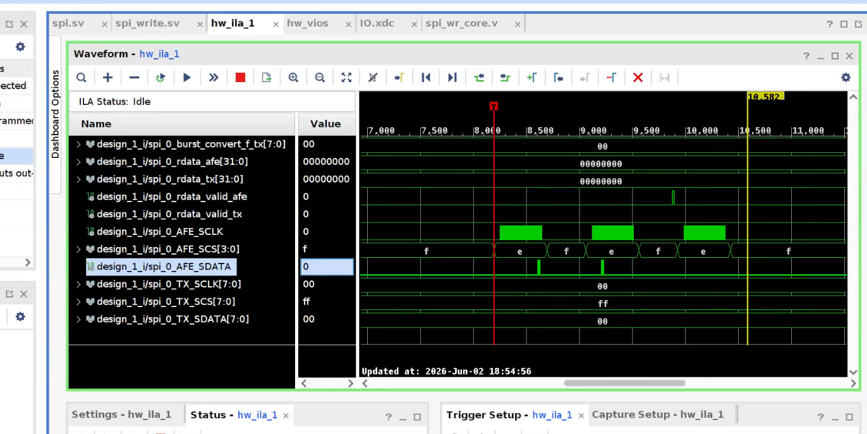Viewport: 867px width, 434px height.
Task: Zoom fit the waveform
Action: (x=346, y=77)
